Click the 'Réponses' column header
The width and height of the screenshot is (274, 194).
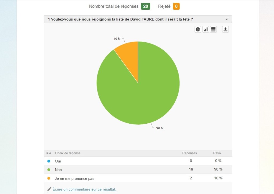point(189,153)
